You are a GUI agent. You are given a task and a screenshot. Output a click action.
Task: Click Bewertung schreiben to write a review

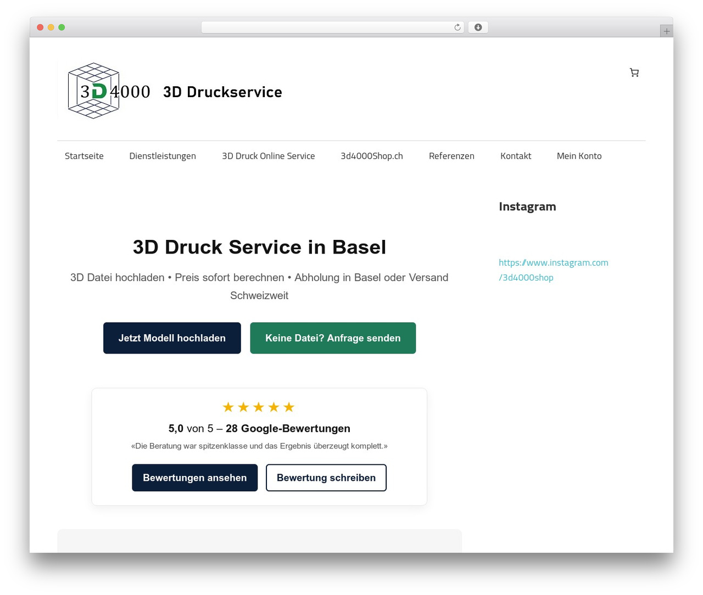point(326,478)
